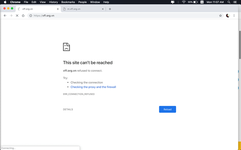Go to the home page icon

coord(23,16)
